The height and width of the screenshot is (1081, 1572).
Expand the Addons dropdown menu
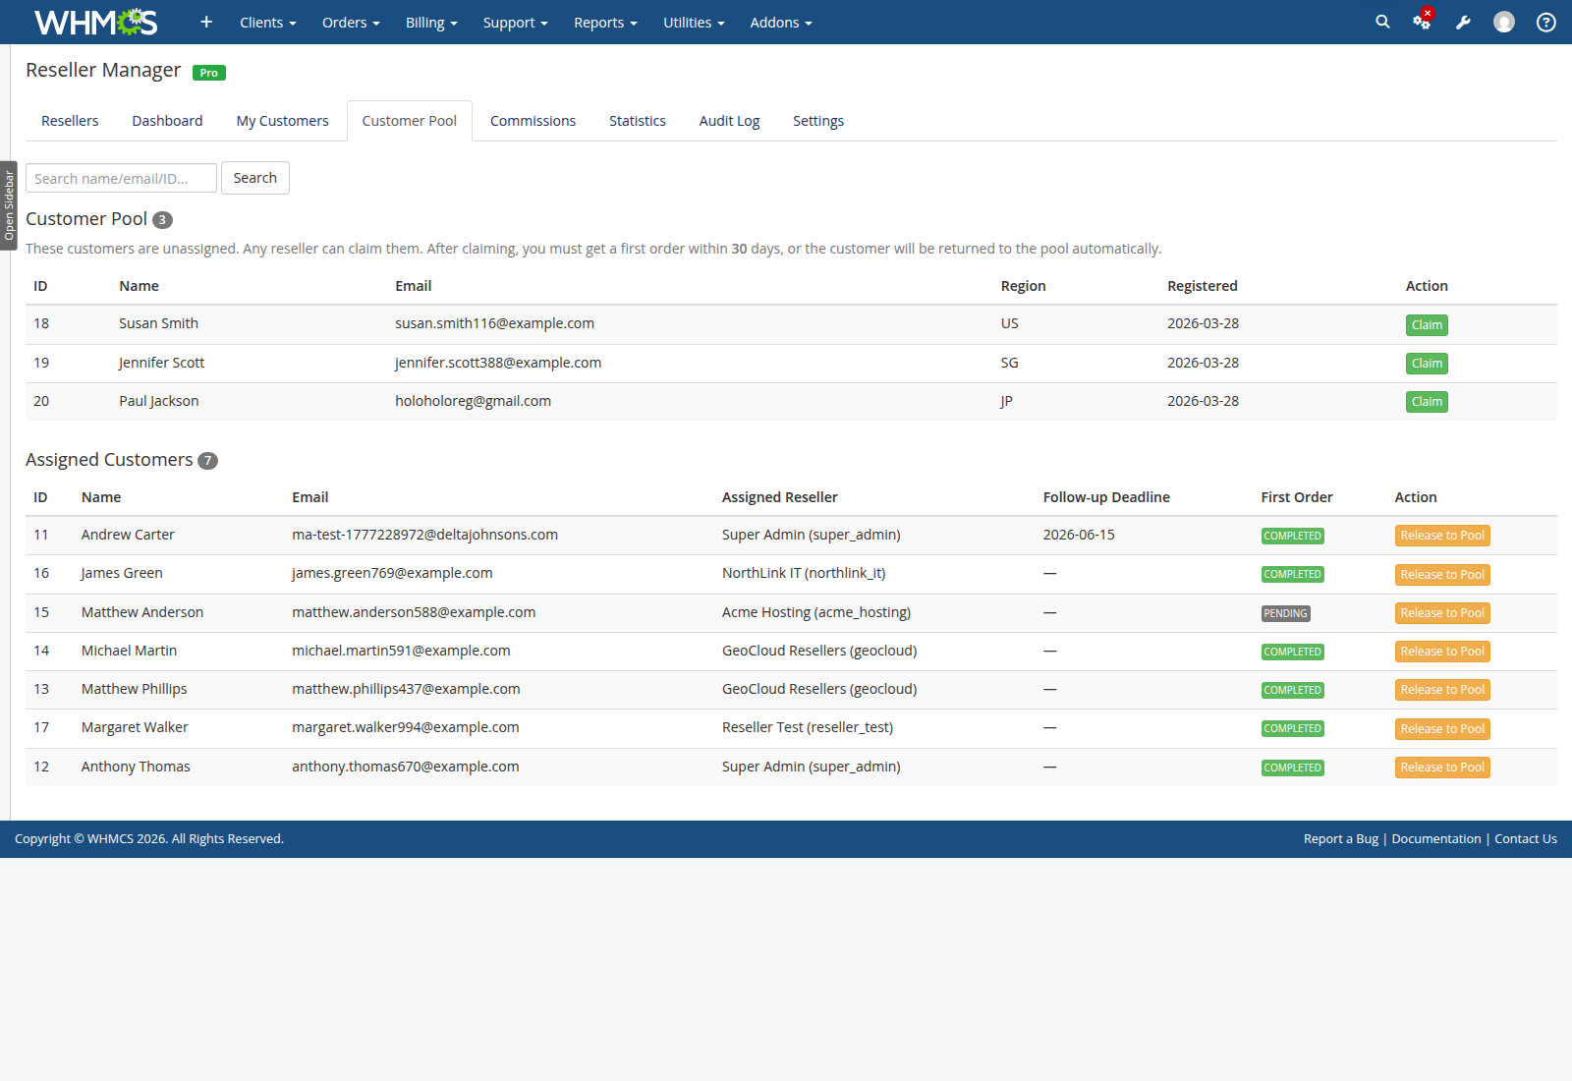click(x=781, y=22)
